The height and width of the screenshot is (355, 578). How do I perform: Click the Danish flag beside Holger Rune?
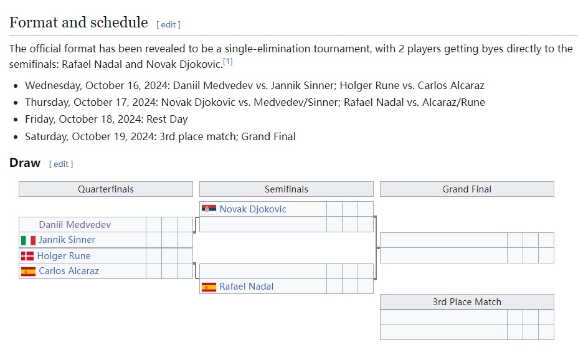click(x=27, y=256)
